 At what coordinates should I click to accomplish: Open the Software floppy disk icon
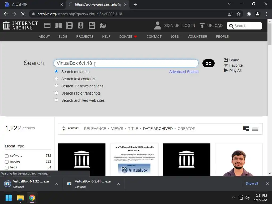92,25
